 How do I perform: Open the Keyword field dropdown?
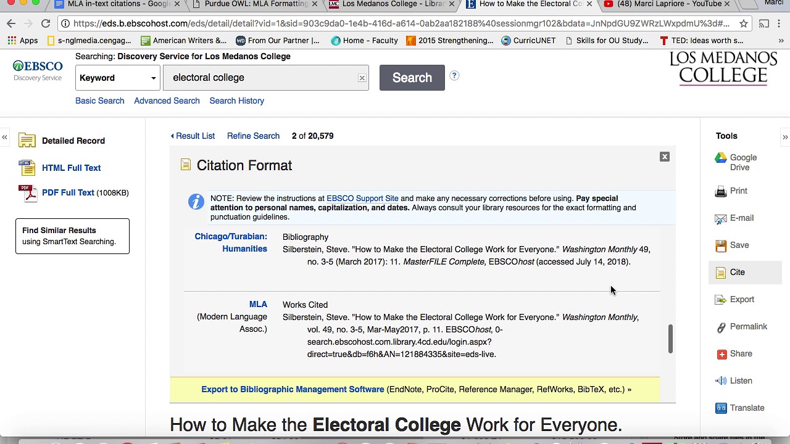pyautogui.click(x=117, y=78)
